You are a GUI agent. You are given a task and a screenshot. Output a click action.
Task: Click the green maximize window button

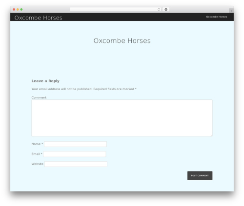coord(21,9)
